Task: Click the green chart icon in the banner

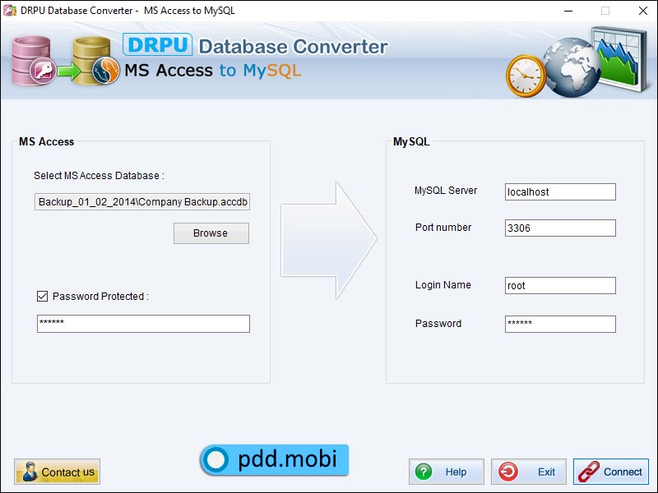Action: point(619,58)
